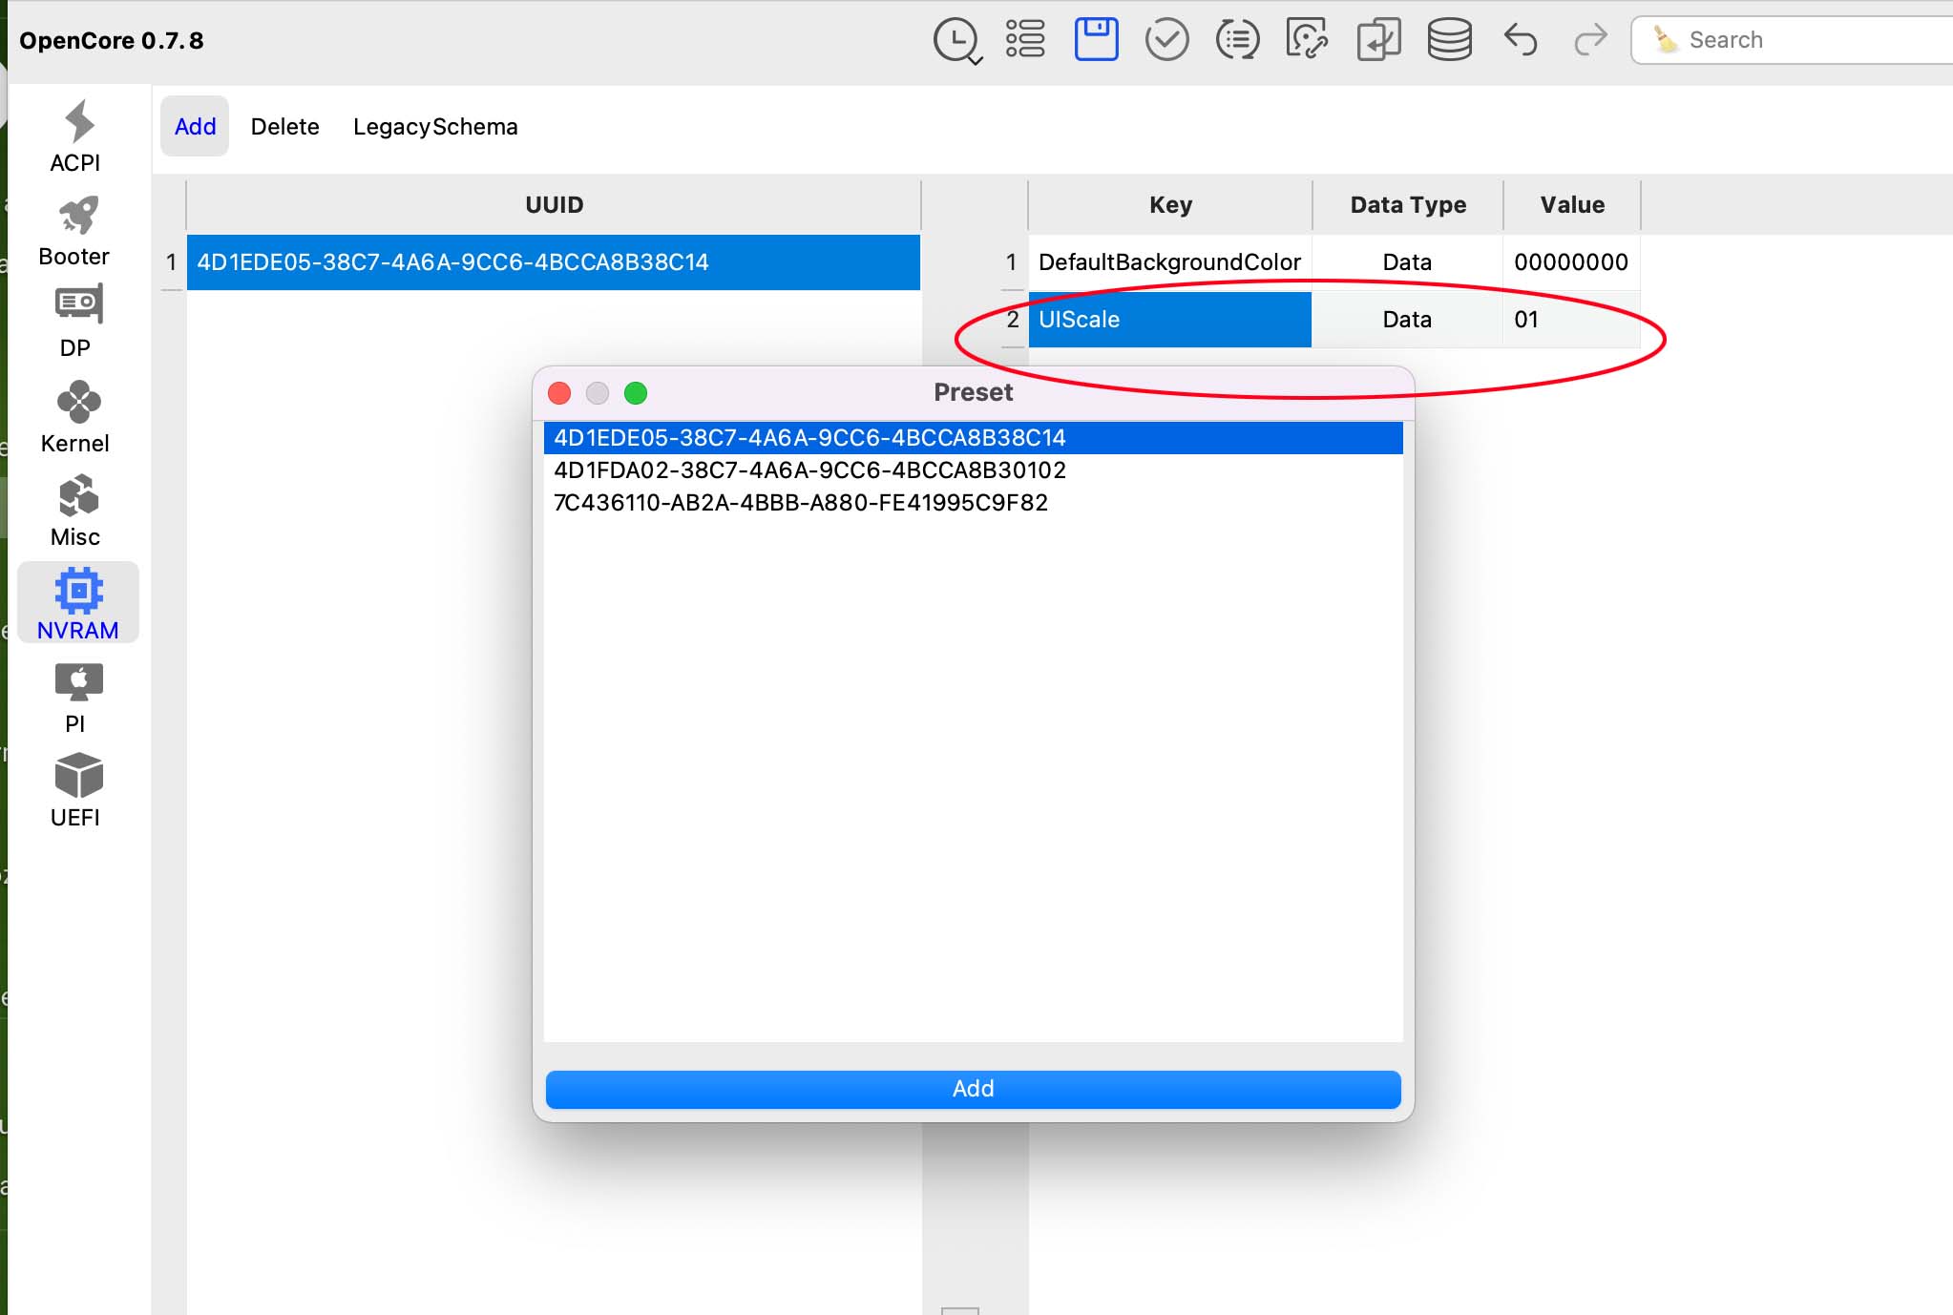Select UUID 4D1FDA02-38C7-4A6A-9CC6-4BCCA8B30102
1953x1315 pixels.
click(808, 470)
